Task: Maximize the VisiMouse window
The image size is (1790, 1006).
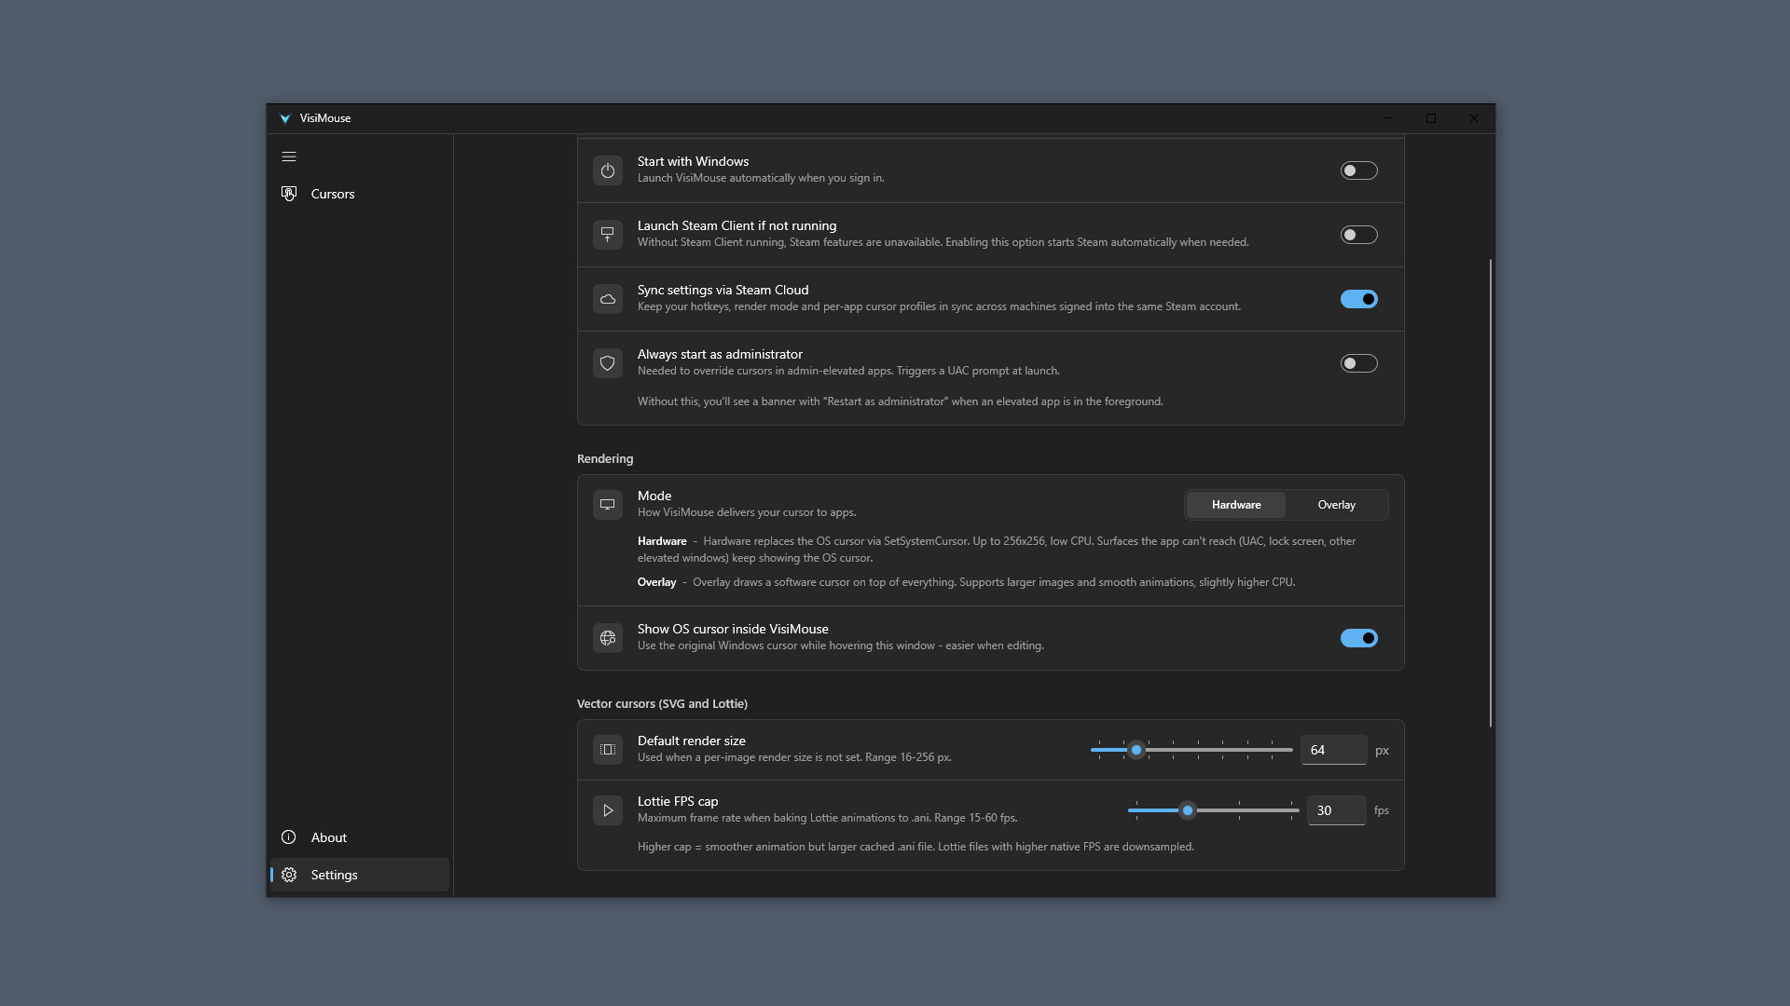Action: pos(1431,118)
